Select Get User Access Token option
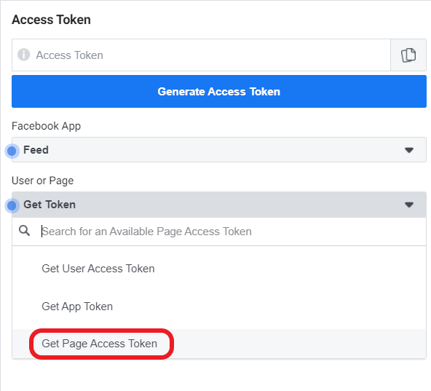The width and height of the screenshot is (431, 391). coord(219,269)
